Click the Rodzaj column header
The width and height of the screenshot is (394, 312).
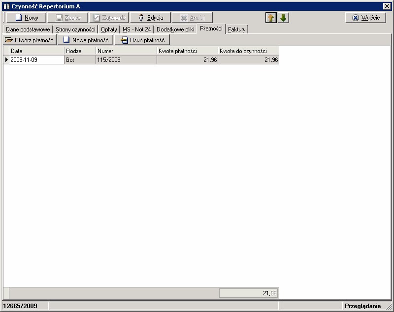point(80,51)
